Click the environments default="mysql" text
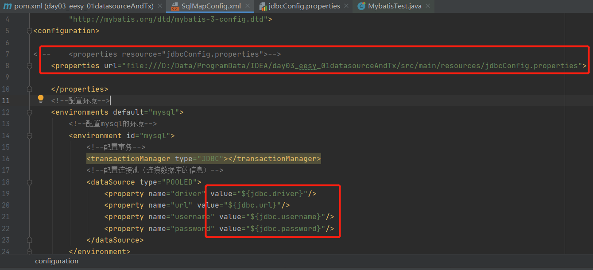 pos(117,112)
